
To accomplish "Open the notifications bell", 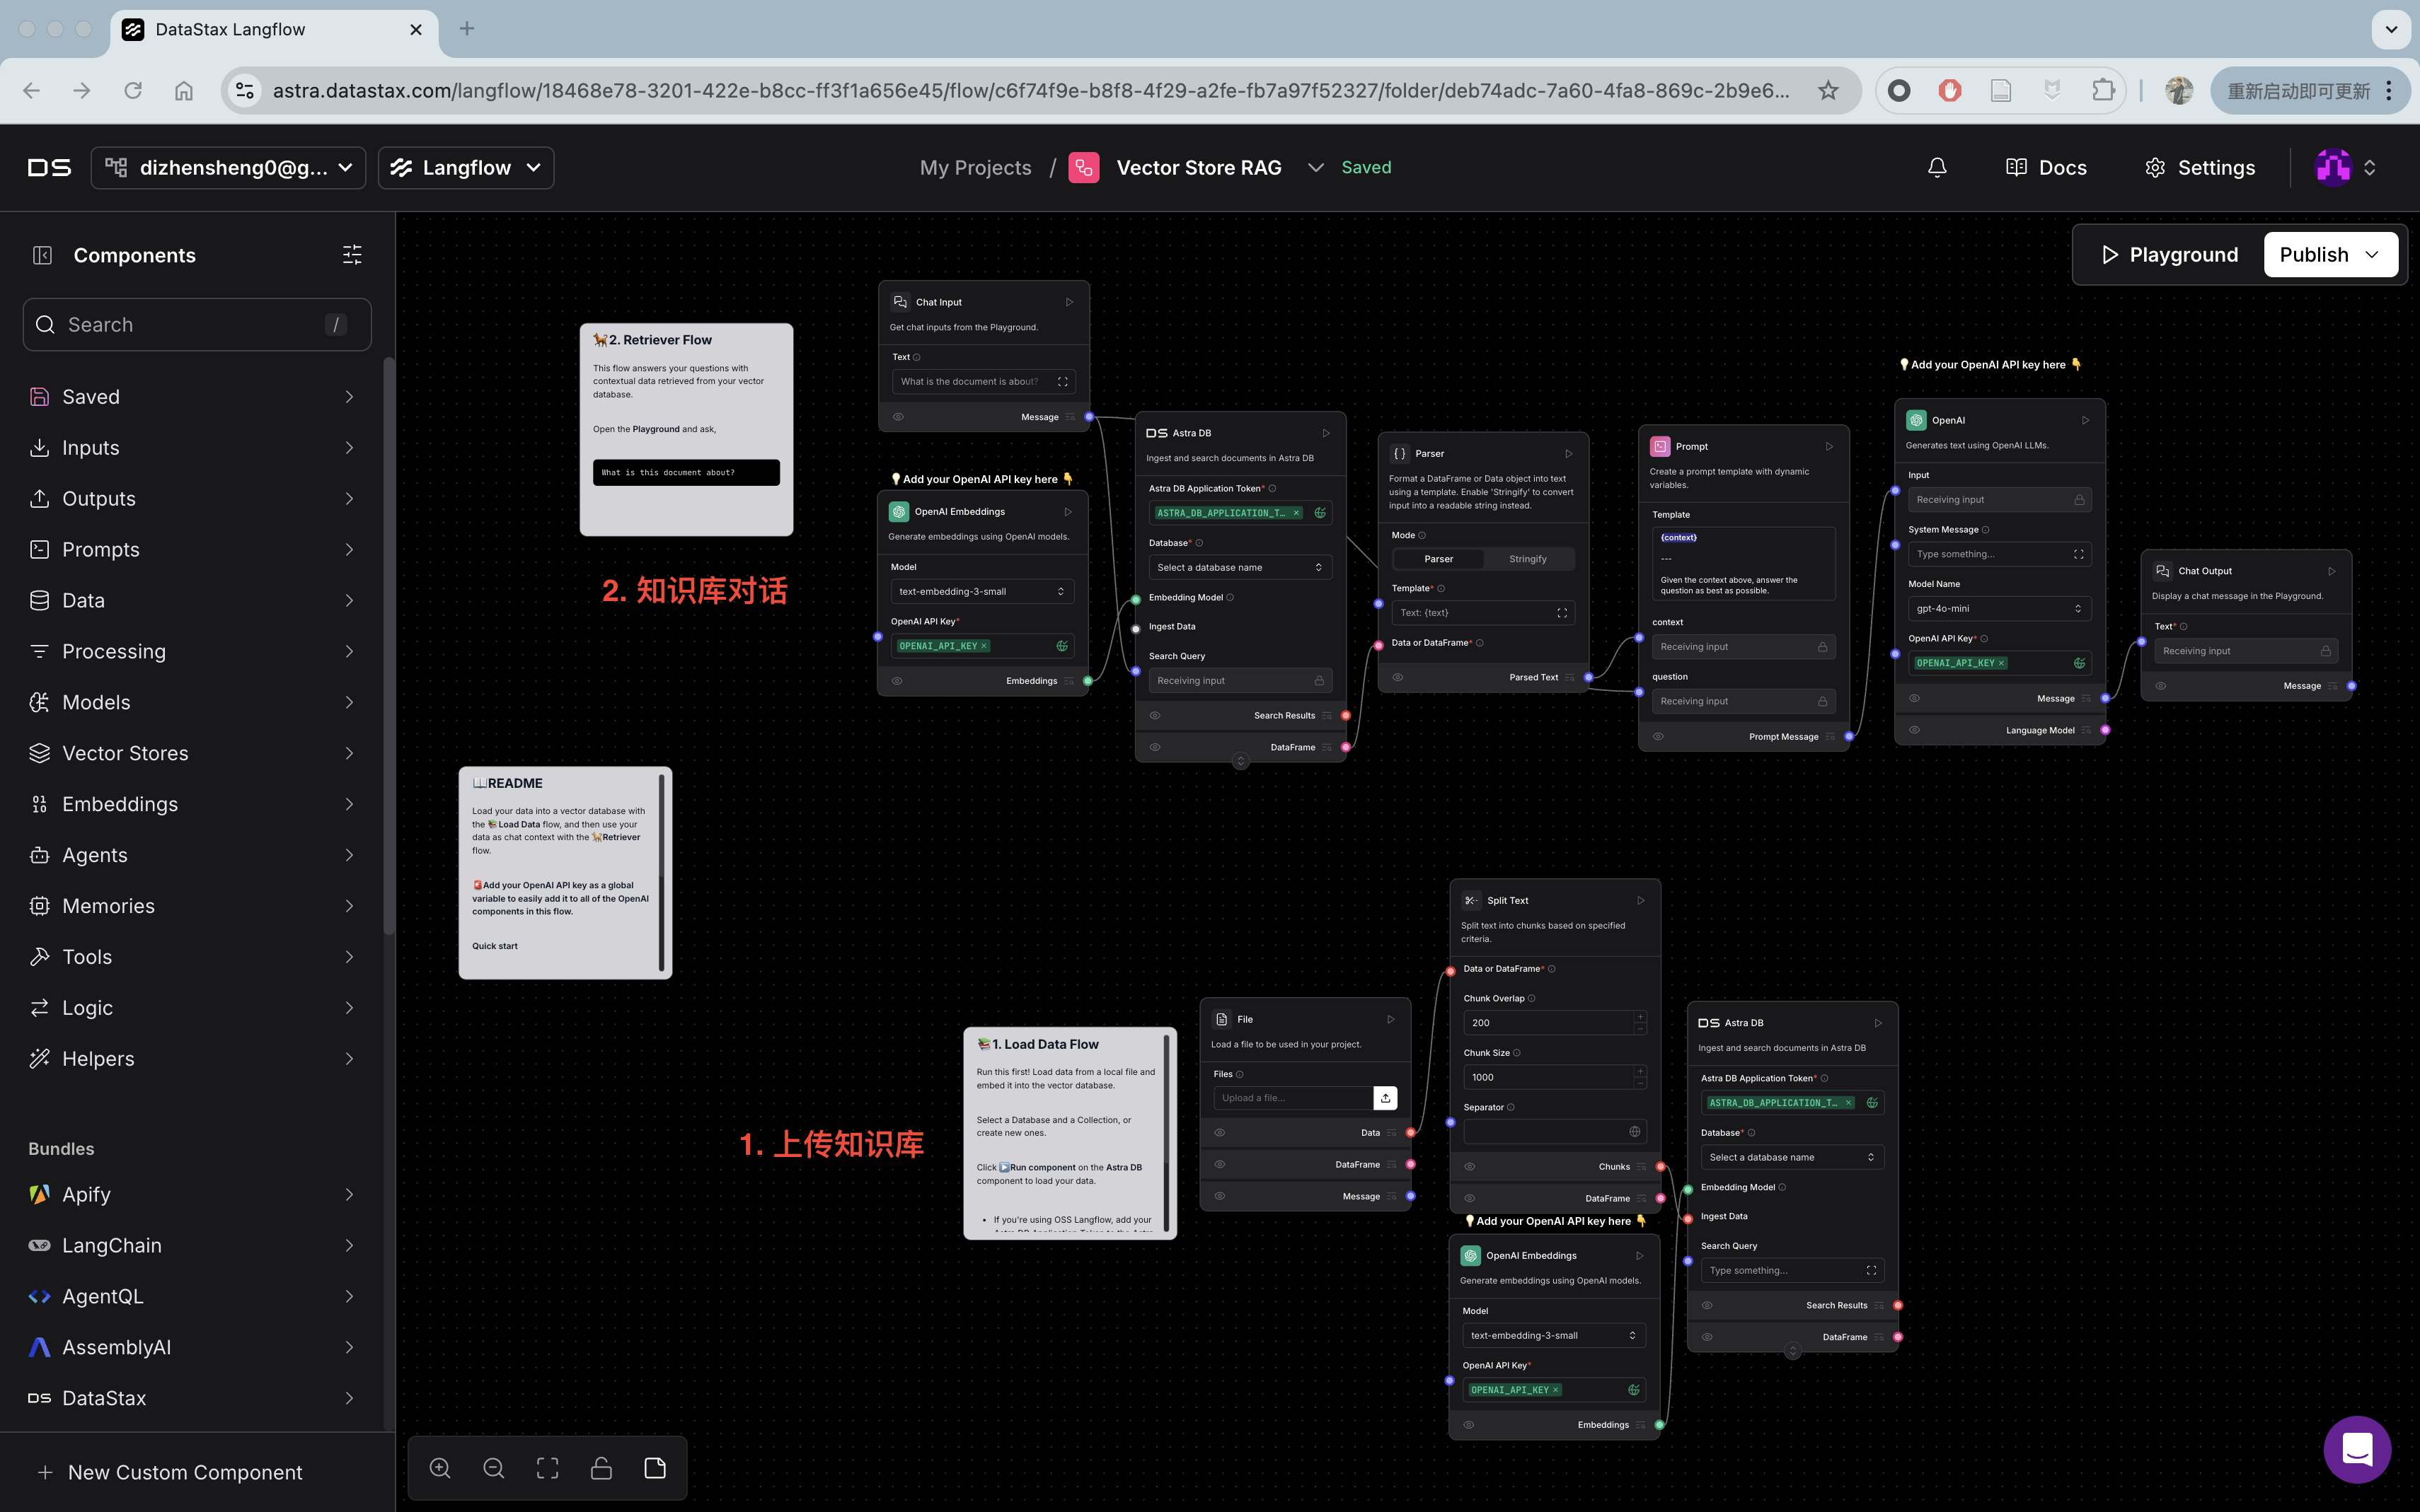I will click(1937, 167).
